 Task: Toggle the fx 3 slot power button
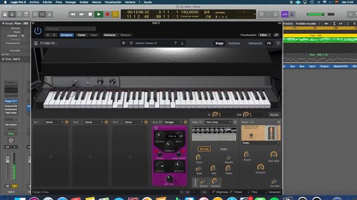point(146,122)
